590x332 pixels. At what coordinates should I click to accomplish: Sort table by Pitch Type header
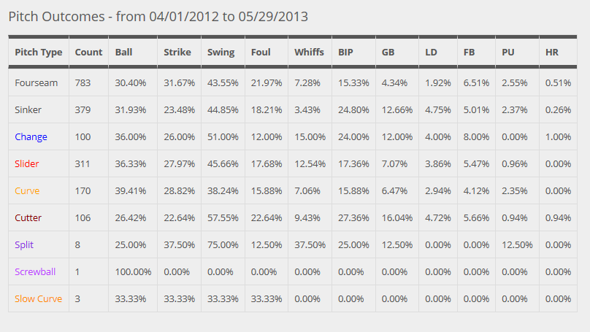39,53
